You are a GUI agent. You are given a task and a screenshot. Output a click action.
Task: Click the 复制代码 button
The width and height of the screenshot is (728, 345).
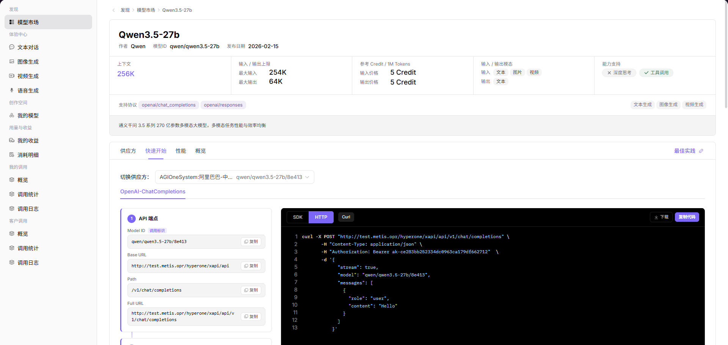coord(687,217)
